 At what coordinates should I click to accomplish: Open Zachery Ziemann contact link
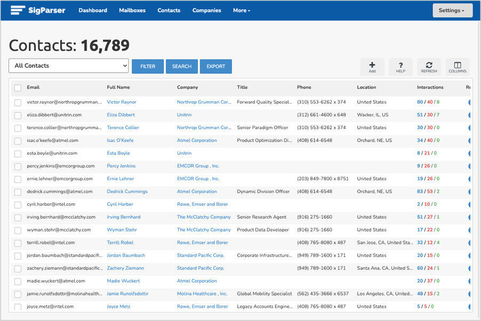click(125, 268)
